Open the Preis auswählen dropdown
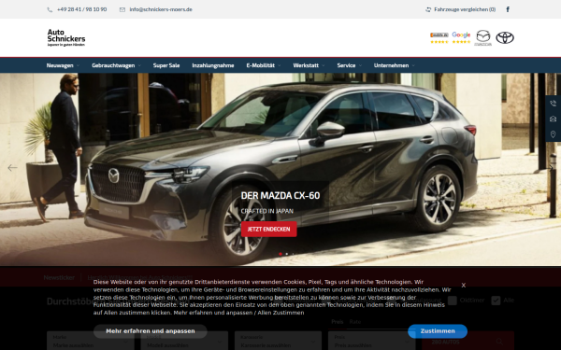Image resolution: width=561 pixels, height=350 pixels. pos(372,341)
